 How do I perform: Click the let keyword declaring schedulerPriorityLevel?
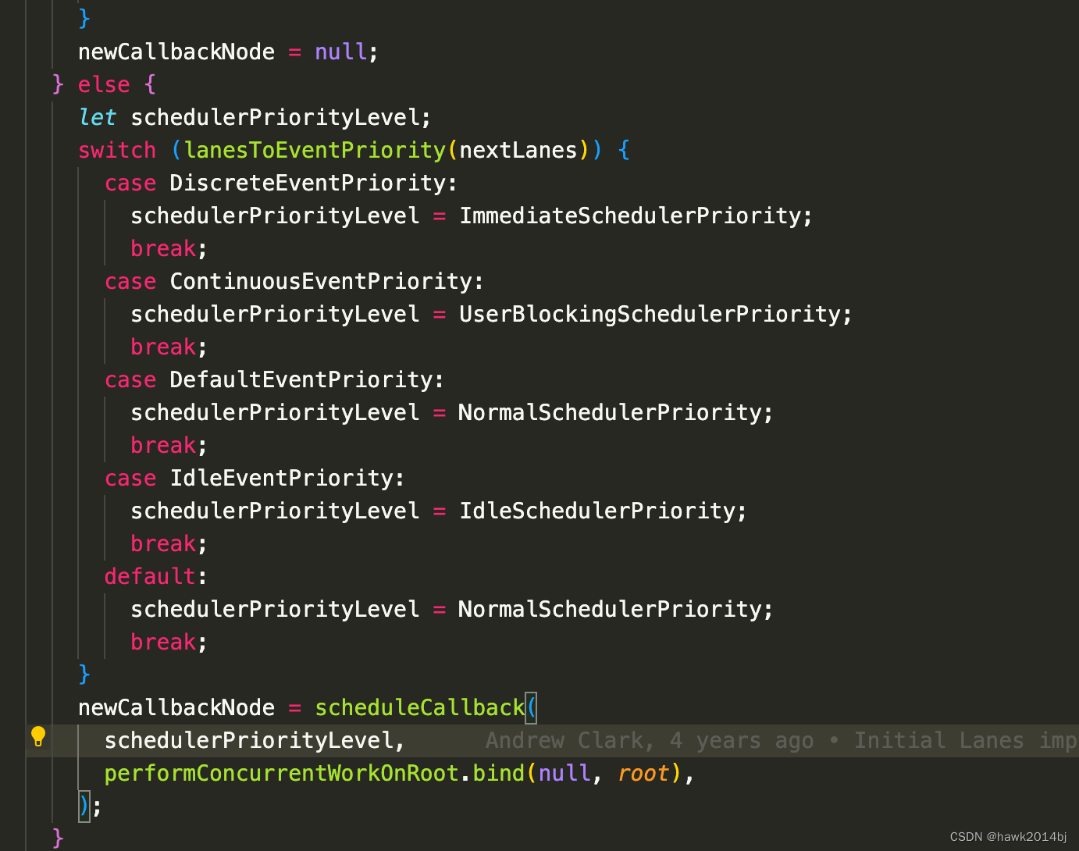[96, 116]
